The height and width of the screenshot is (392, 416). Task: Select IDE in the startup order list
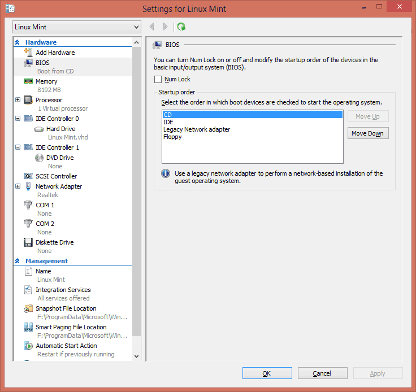click(x=252, y=122)
